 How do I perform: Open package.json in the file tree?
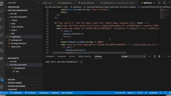pos(24,40)
